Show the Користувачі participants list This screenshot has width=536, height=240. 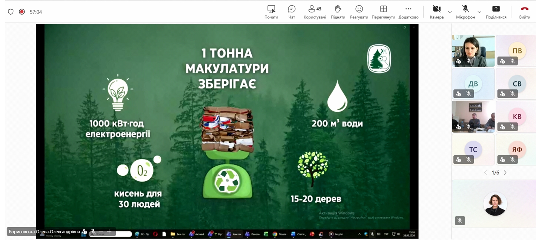pos(315,12)
